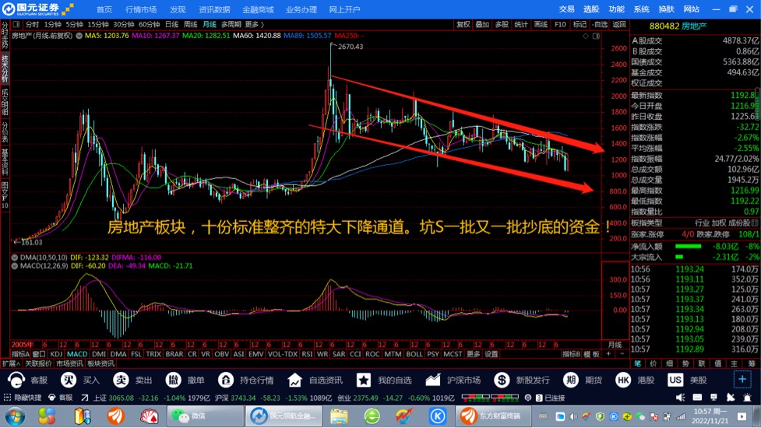The image size is (761, 428).
Task: Click the 关联报价 button
Action: (x=38, y=363)
